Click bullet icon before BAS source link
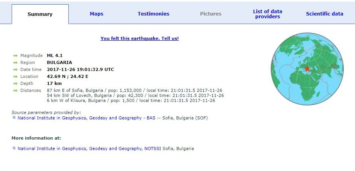 tap(14, 117)
